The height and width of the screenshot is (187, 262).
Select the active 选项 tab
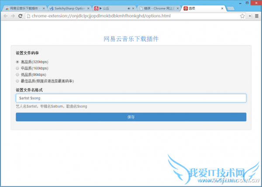[x=203, y=8]
